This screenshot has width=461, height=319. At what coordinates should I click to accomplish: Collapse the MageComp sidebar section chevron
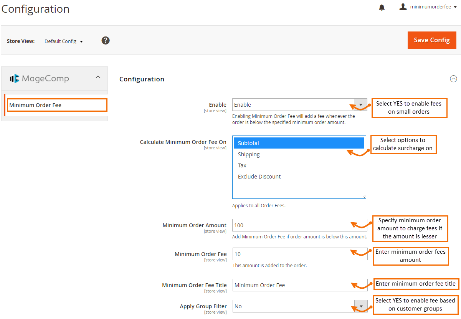[98, 77]
